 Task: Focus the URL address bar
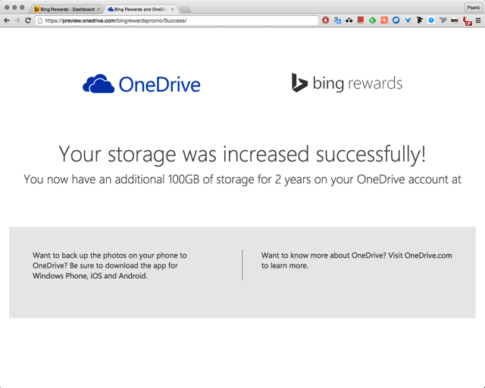(177, 20)
